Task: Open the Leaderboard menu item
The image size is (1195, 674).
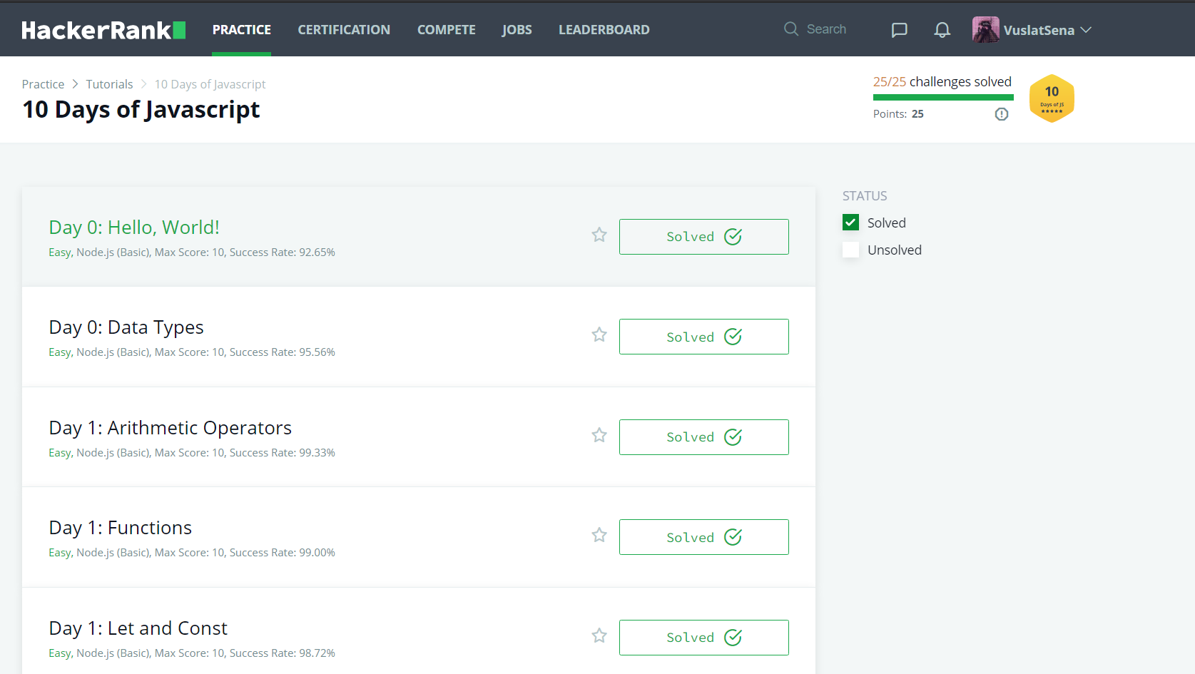Action: [x=604, y=29]
